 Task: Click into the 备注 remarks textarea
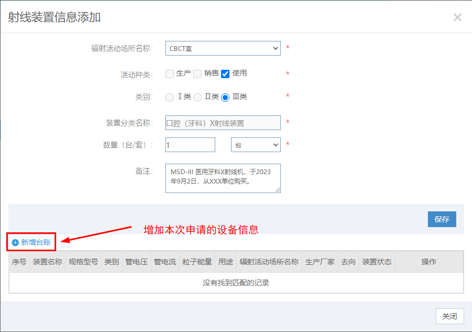[223, 178]
